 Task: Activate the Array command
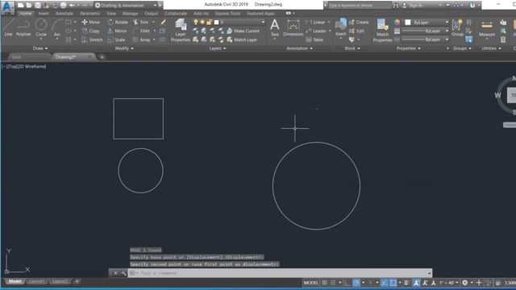(142, 39)
